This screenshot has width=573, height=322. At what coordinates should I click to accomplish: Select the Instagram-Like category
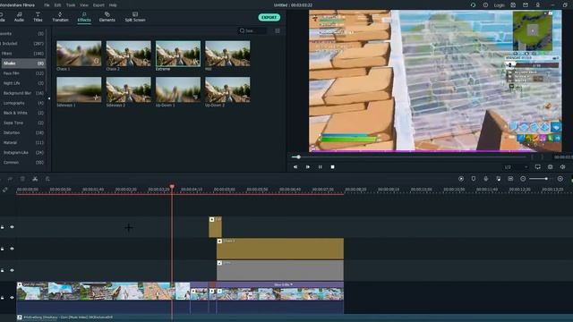pos(22,153)
